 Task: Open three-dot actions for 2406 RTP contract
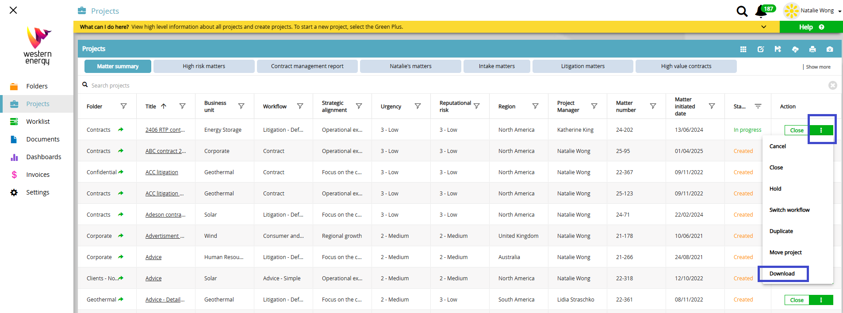click(x=821, y=130)
